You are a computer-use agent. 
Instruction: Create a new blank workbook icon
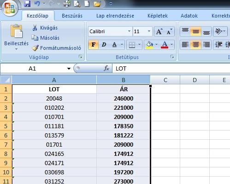click(87, 4)
